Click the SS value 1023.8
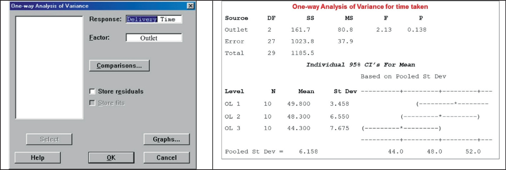This screenshot has width=506, height=170. tap(302, 42)
